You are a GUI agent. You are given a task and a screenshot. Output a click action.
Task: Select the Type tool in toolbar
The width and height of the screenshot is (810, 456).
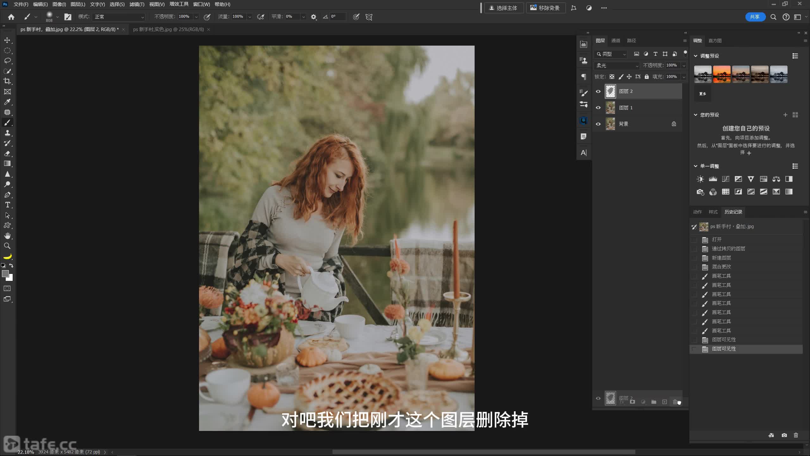7,205
